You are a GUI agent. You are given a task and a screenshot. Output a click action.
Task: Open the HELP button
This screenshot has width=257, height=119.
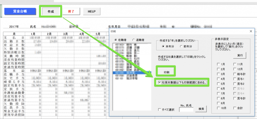[x=92, y=12]
